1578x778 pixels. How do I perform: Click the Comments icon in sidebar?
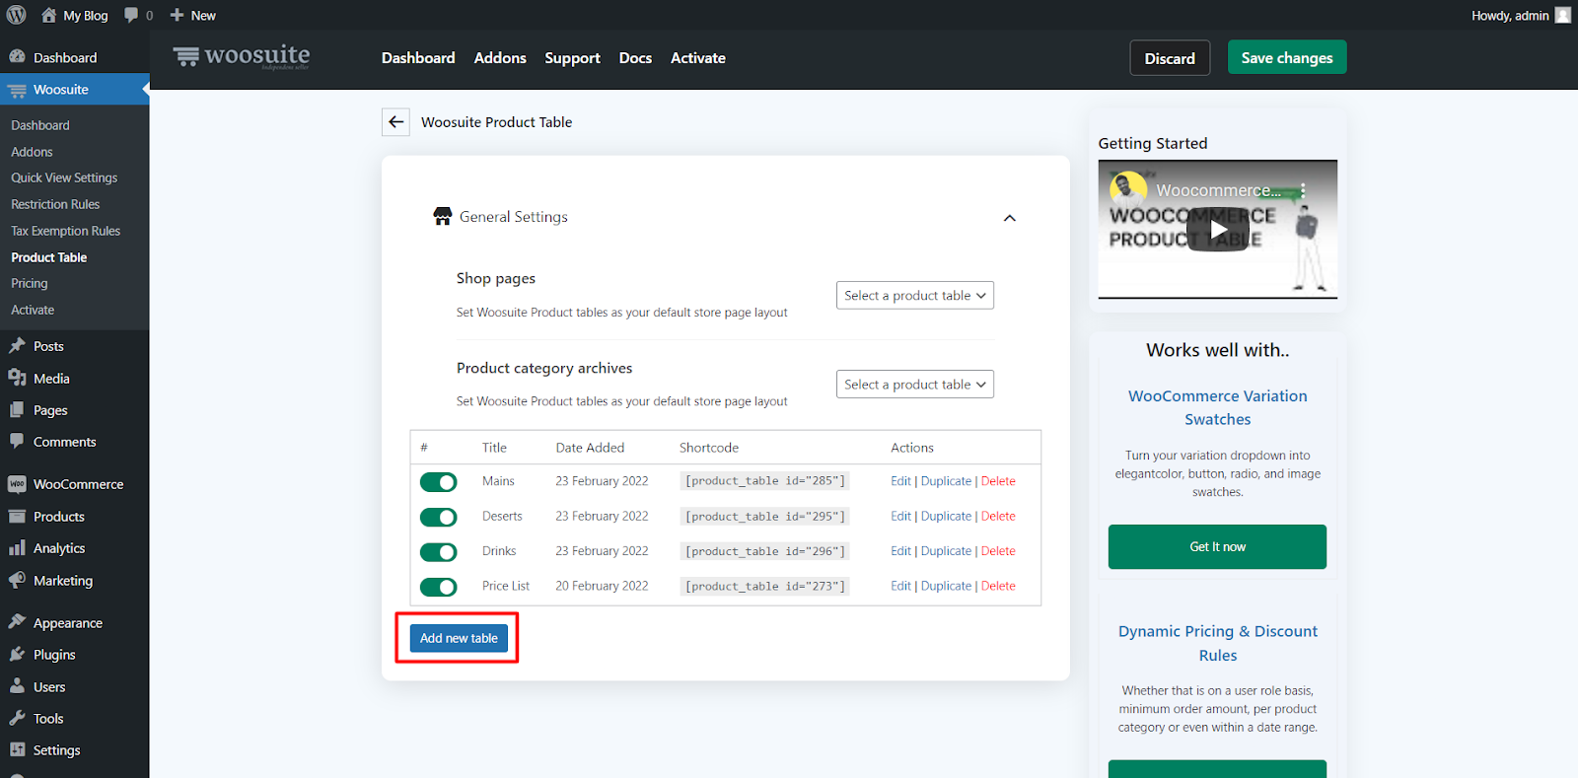pos(17,442)
